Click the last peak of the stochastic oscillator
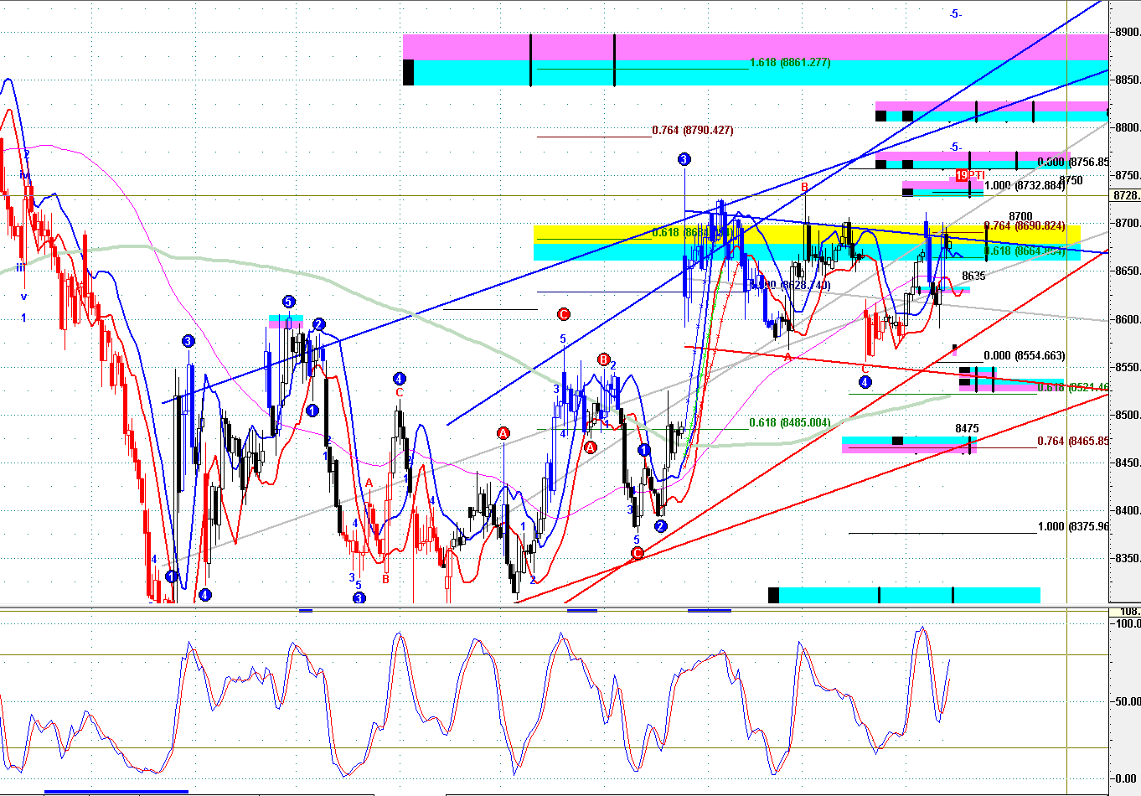1141x796 pixels. (922, 628)
